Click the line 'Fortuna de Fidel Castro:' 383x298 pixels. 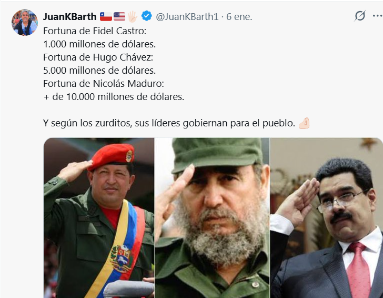95,31
